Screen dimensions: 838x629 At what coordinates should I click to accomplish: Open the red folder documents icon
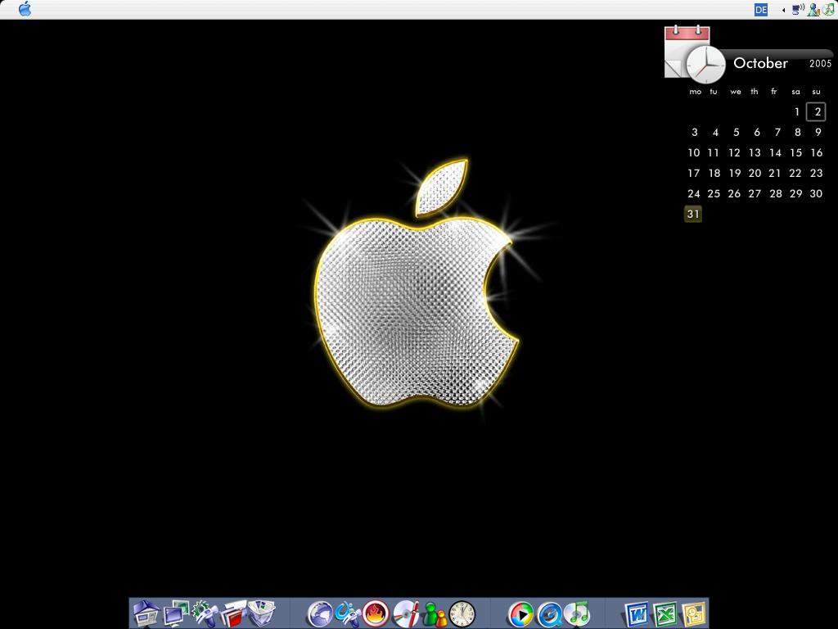pos(233,613)
